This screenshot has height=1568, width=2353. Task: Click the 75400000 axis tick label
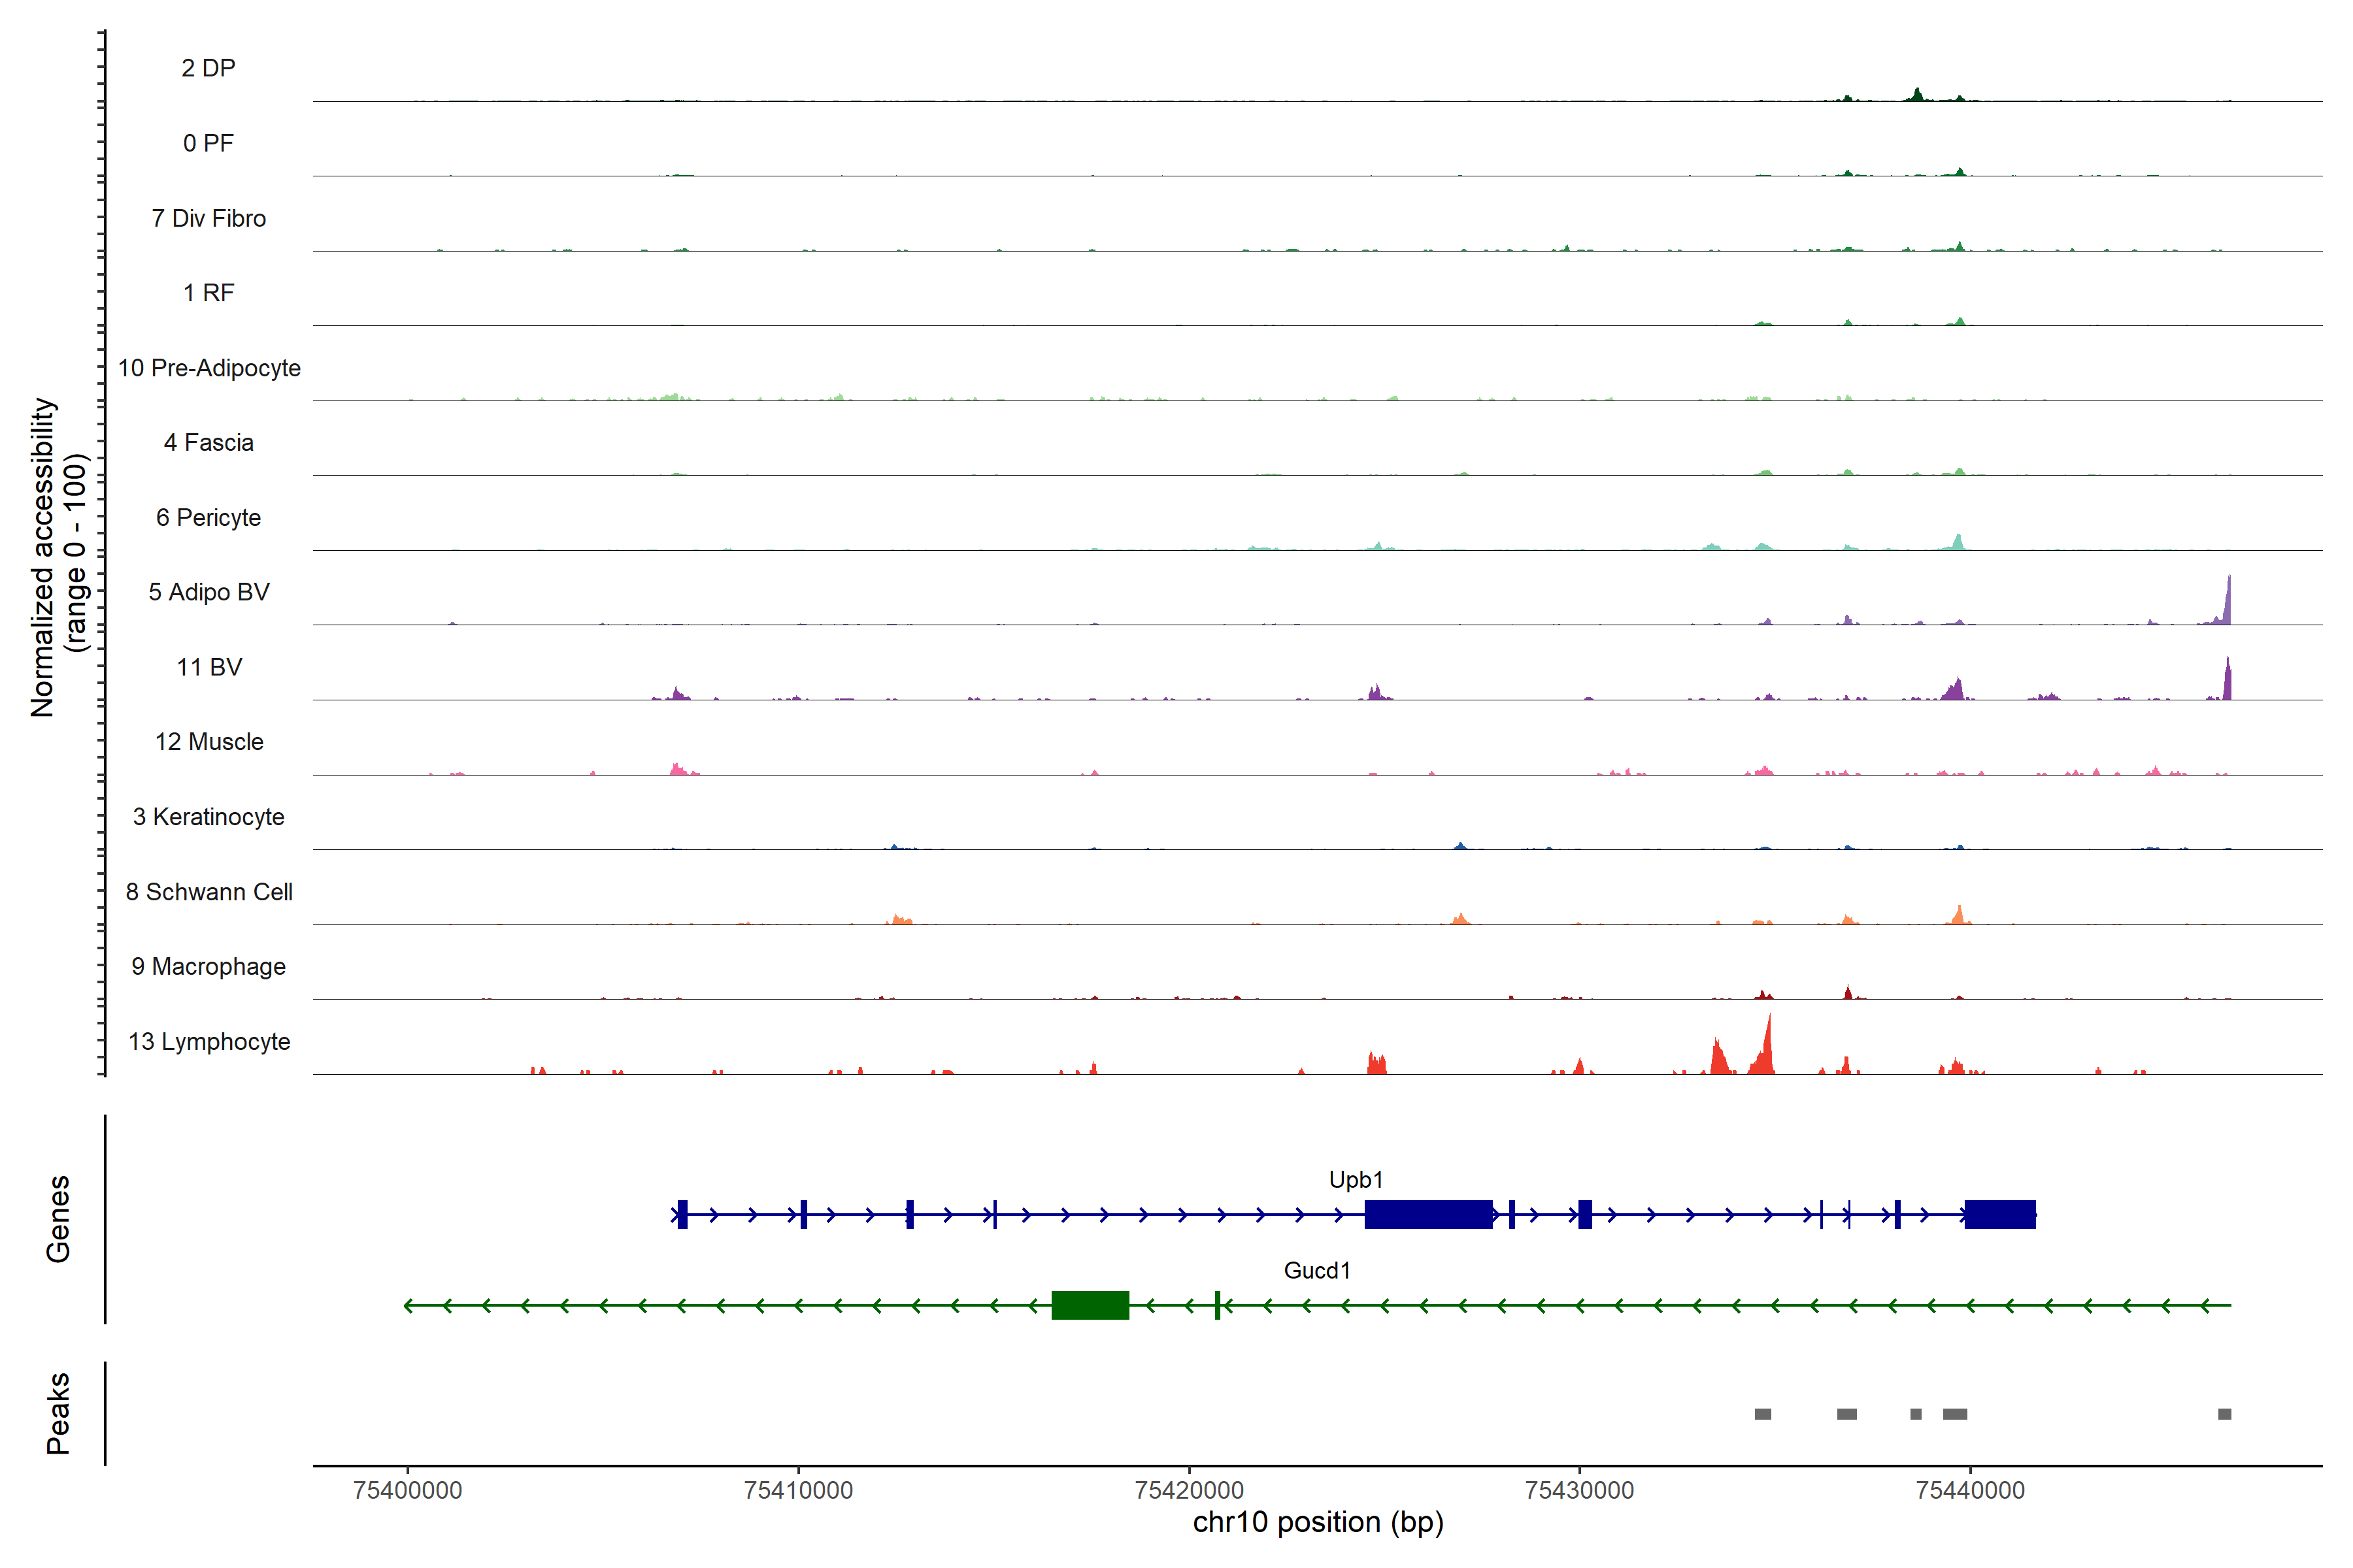pyautogui.click(x=407, y=1490)
